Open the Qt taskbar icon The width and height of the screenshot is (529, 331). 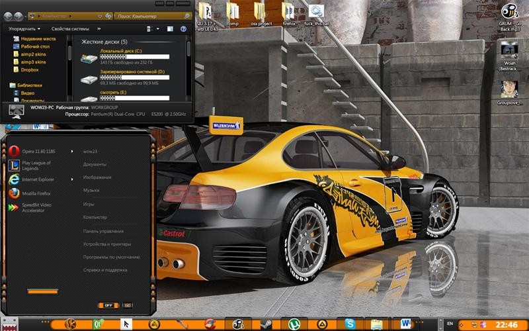[99, 324]
